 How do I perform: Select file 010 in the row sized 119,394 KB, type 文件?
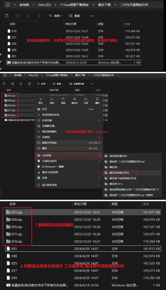[x=74, y=31]
